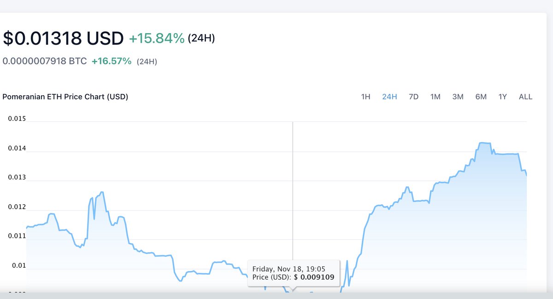Select the 1M time range option
The width and height of the screenshot is (553, 299).
click(x=435, y=97)
